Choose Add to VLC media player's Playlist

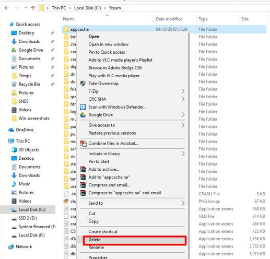point(120,60)
